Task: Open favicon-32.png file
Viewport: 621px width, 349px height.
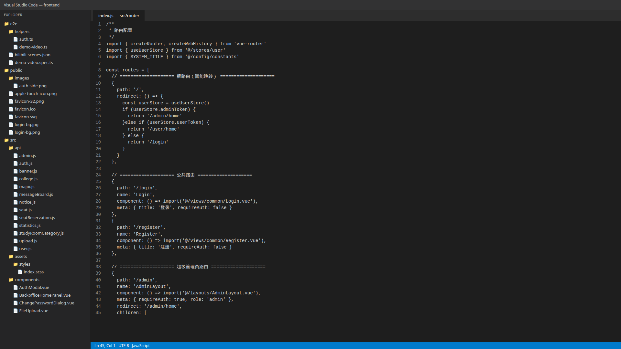Action: [x=45, y=101]
